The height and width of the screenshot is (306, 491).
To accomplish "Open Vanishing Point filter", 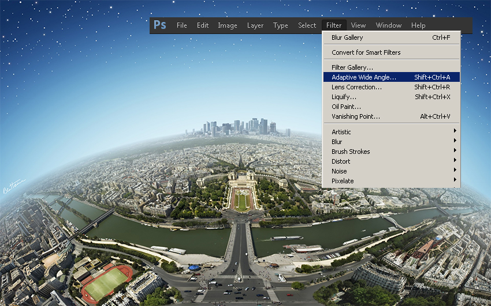I will pos(392,116).
